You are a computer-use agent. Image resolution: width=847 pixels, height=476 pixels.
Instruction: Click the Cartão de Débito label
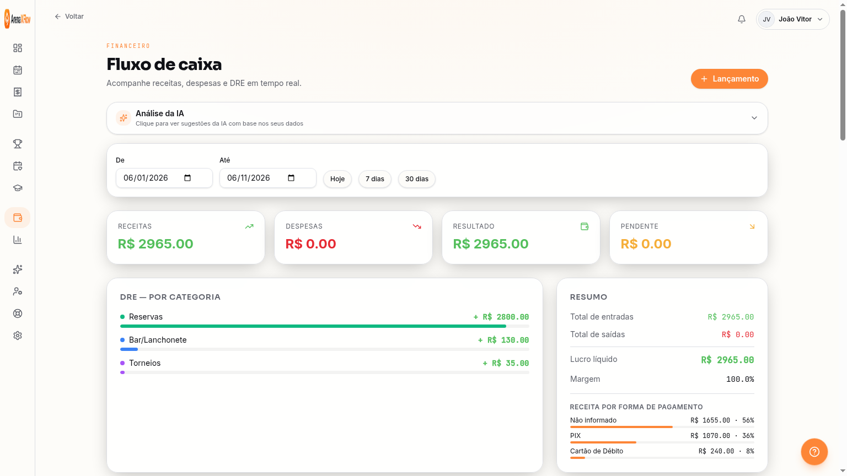pos(597,451)
